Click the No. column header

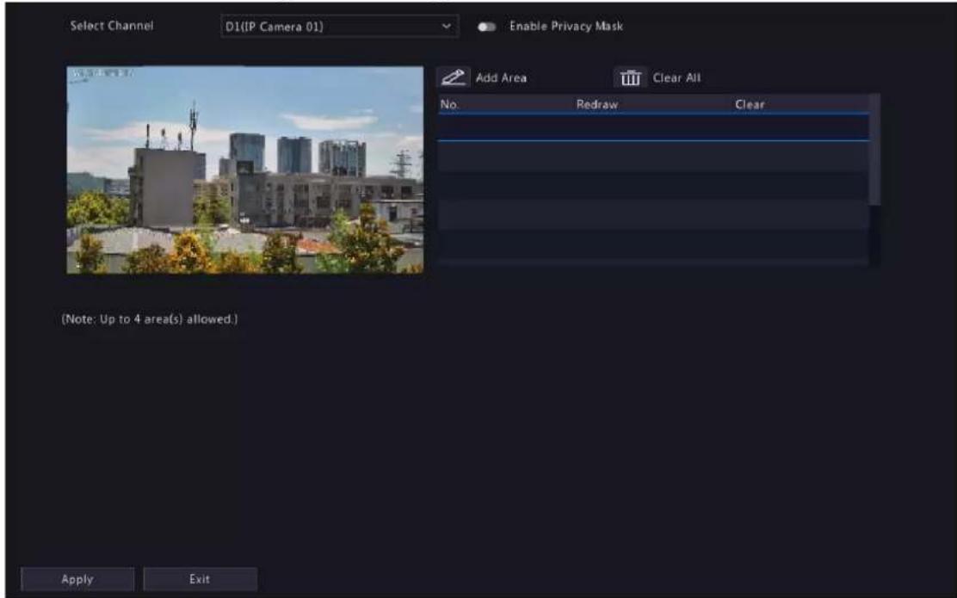[x=449, y=104]
